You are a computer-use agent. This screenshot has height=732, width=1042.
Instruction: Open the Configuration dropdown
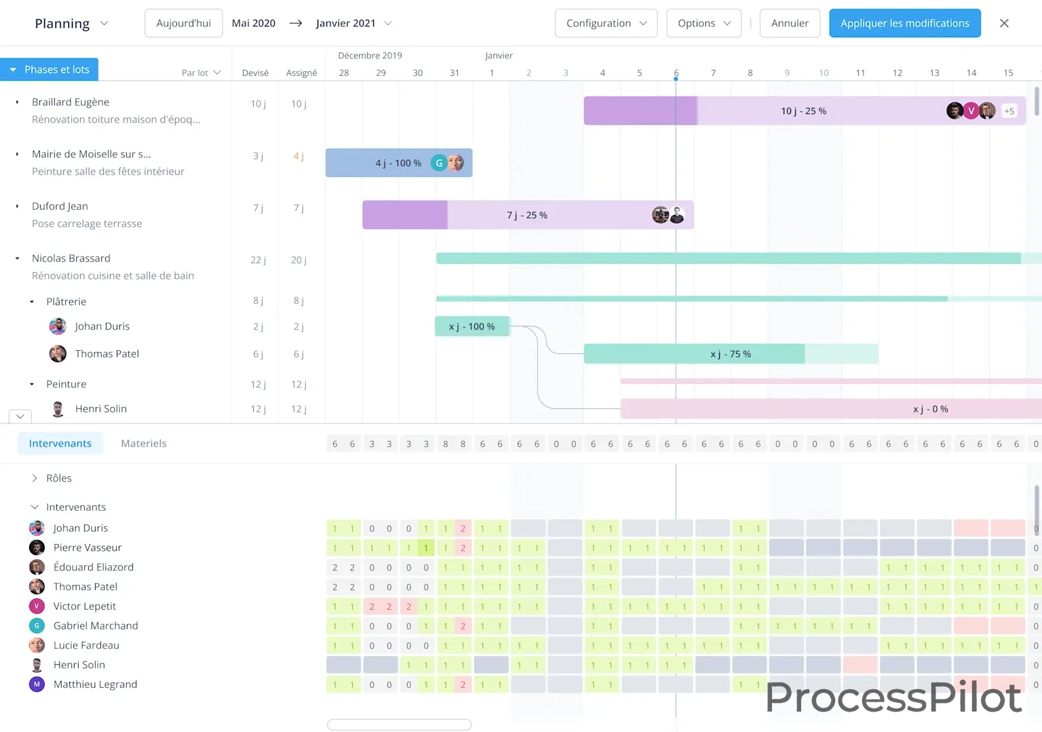click(x=606, y=23)
